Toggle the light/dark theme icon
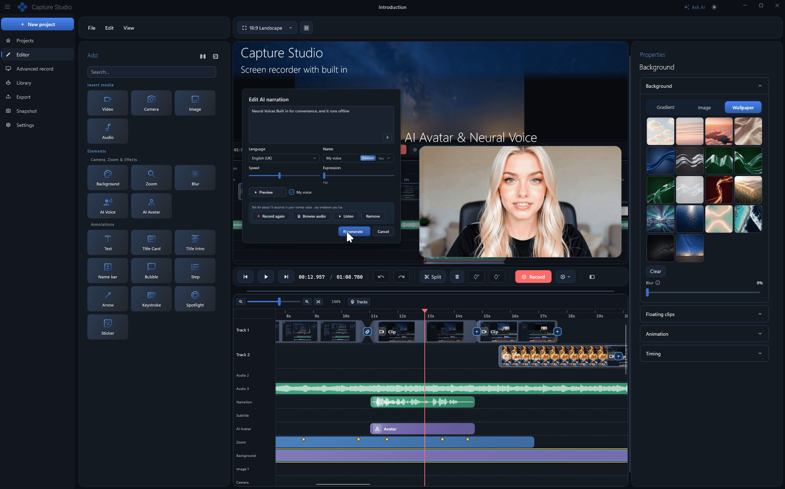Viewport: 785px width, 489px height. (714, 7)
